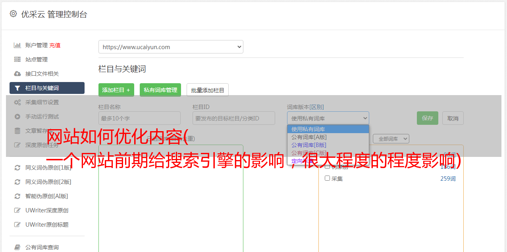This screenshot has width=507, height=252.
Task: Click the red 充值 recharge link
Action: click(x=55, y=45)
